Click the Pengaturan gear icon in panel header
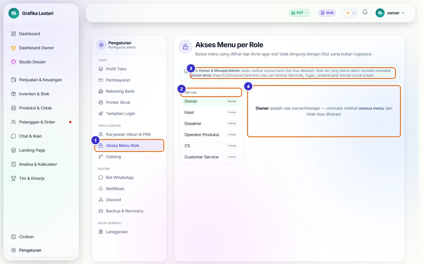Screen dimensions: 423x264 click(101, 45)
